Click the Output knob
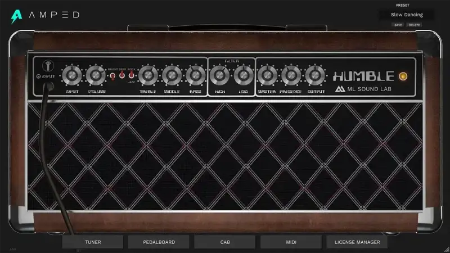 click(x=315, y=75)
